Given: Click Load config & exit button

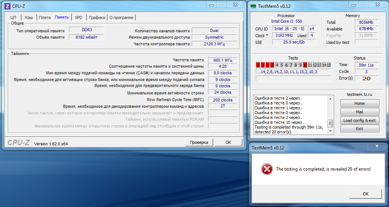Looking at the screenshot, I should click(x=359, y=120).
